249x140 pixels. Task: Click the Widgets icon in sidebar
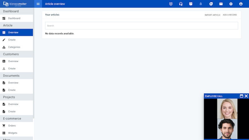click(4, 133)
